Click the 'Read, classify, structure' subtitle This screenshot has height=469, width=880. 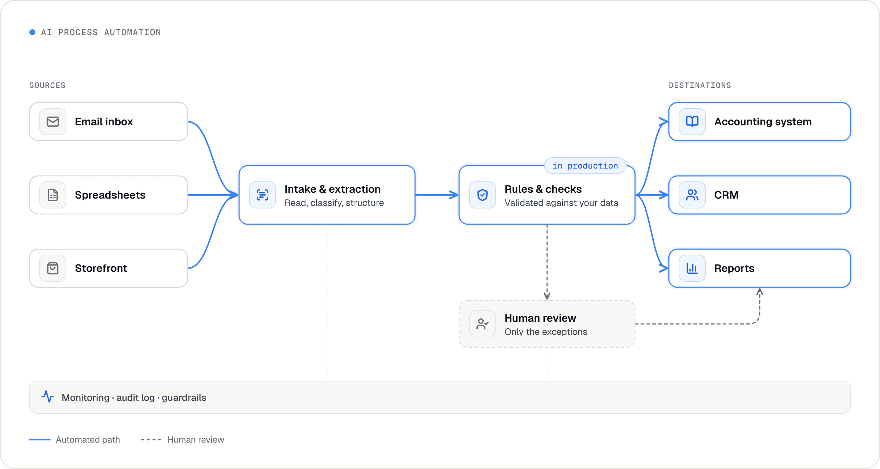(x=334, y=203)
